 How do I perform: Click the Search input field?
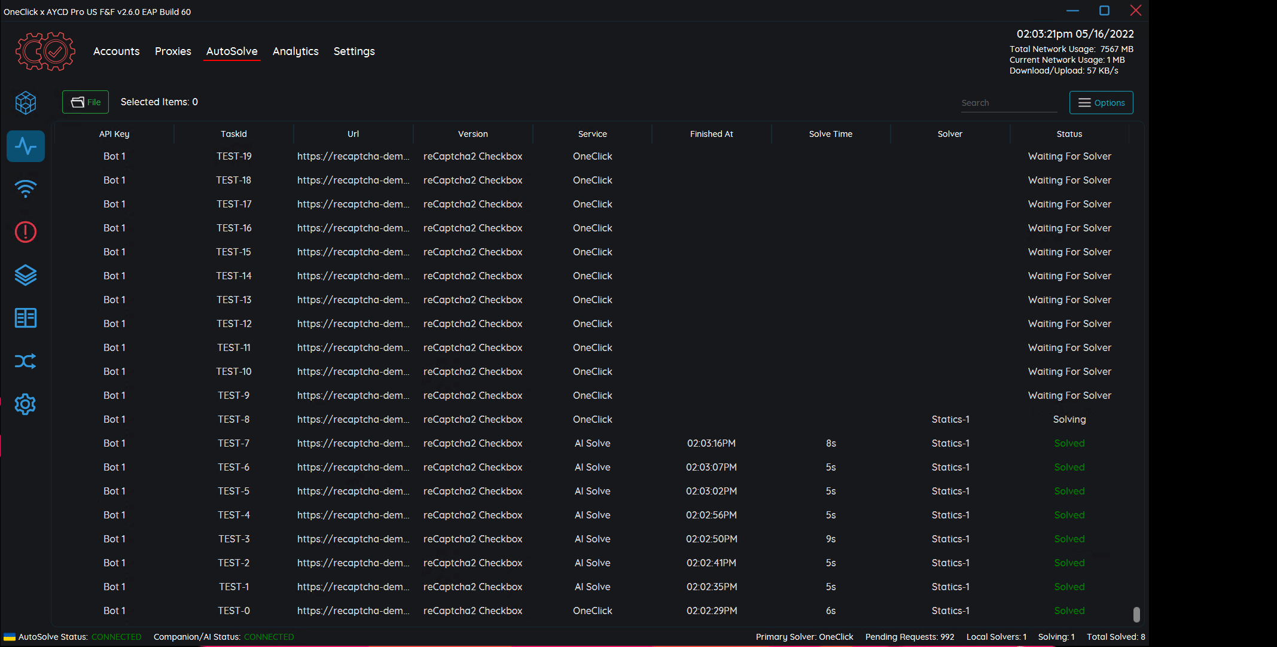click(x=1008, y=103)
